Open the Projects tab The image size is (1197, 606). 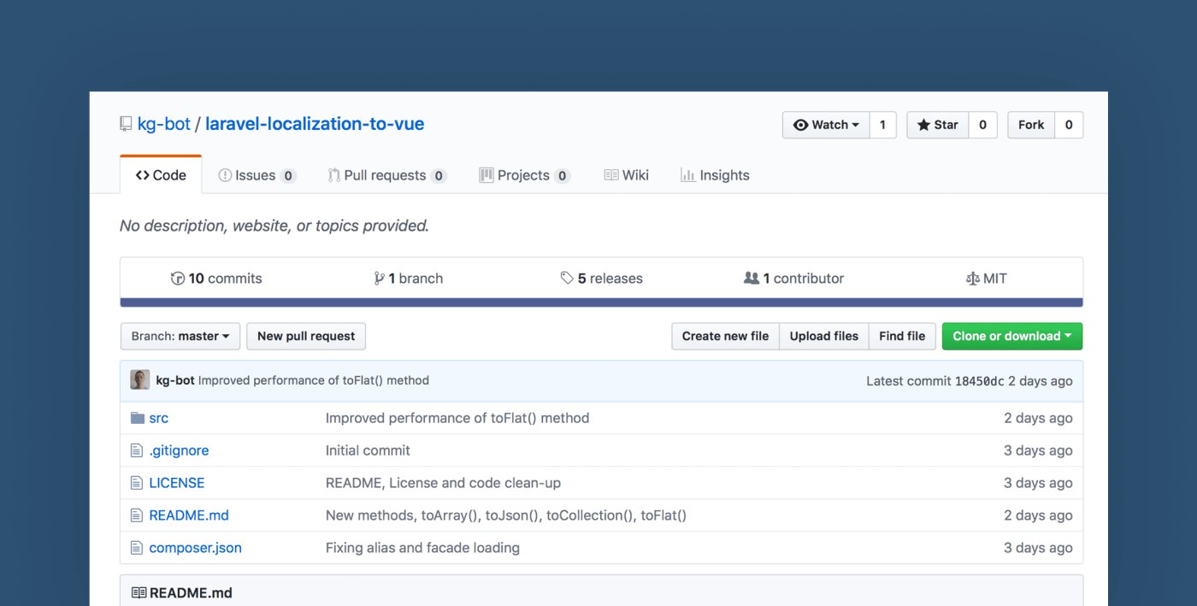pyautogui.click(x=525, y=175)
